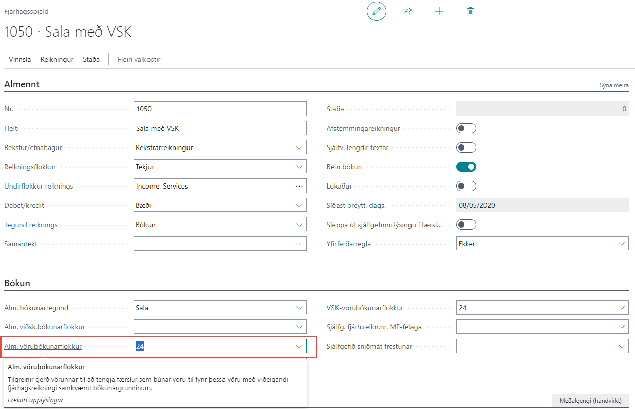Open the Vinnsla menu
Image resolution: width=635 pixels, height=409 pixels.
tap(20, 59)
